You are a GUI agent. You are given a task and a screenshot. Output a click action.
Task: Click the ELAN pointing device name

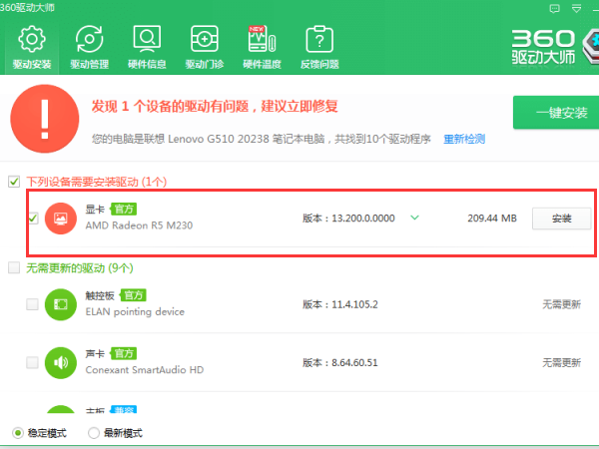pyautogui.click(x=135, y=312)
